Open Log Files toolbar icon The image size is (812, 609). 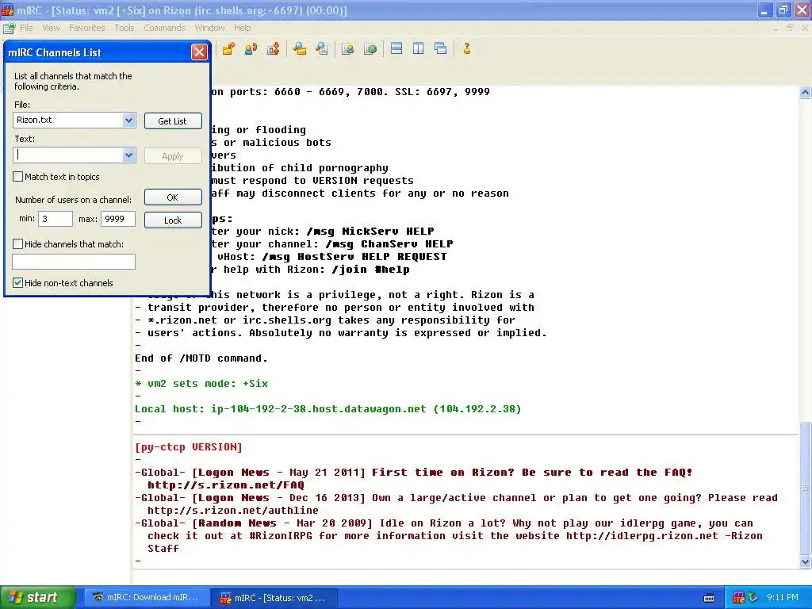pyautogui.click(x=322, y=48)
